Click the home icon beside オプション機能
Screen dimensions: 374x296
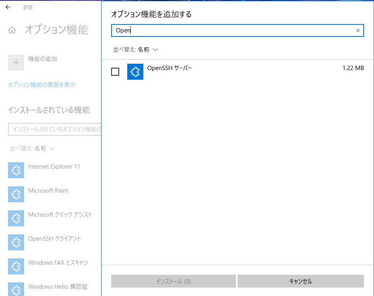(x=12, y=30)
